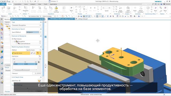Click More in the Operations group

[x=71, y=9]
